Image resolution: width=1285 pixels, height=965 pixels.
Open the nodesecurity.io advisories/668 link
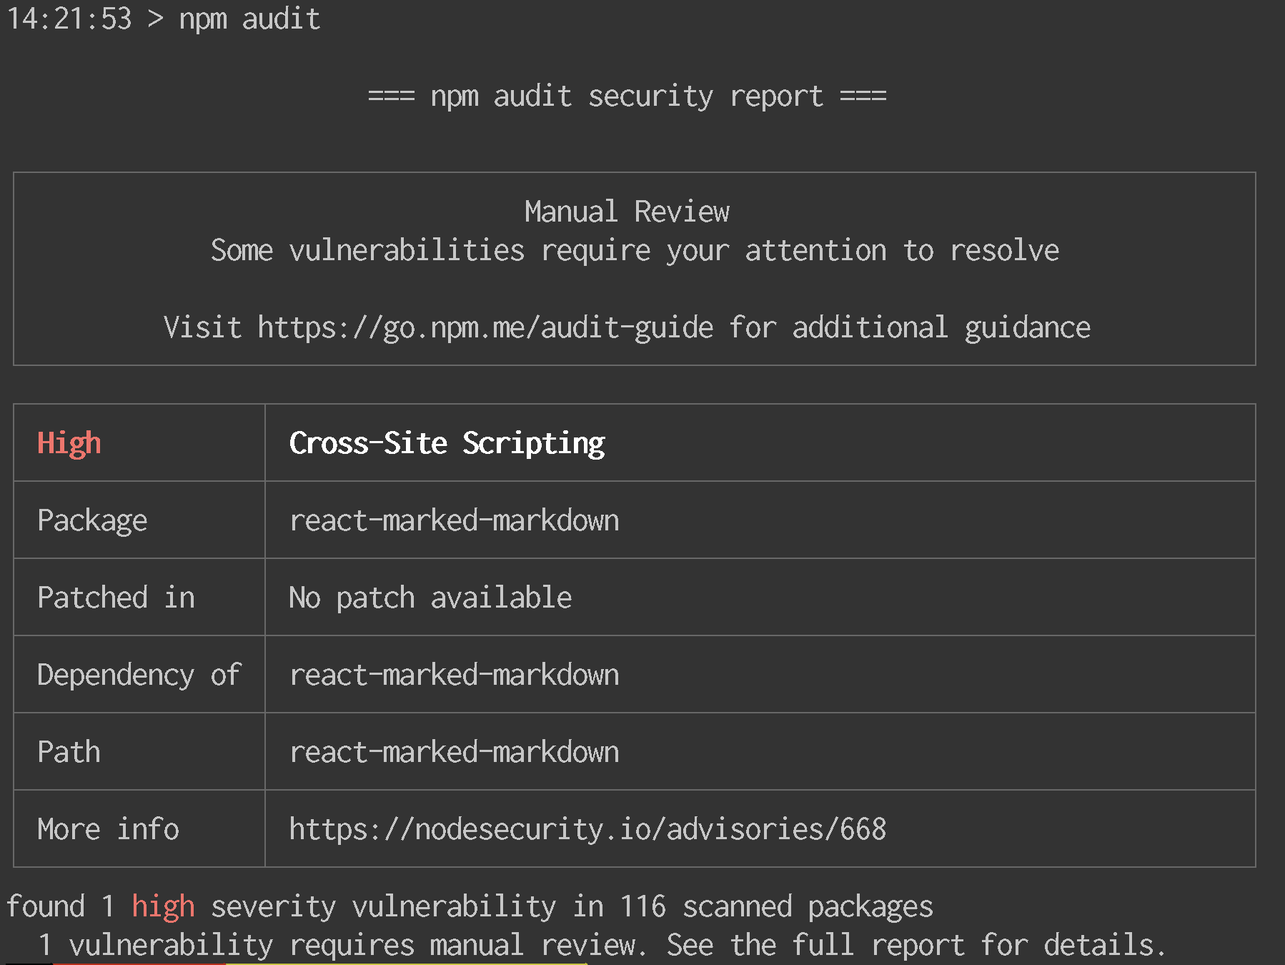click(587, 829)
